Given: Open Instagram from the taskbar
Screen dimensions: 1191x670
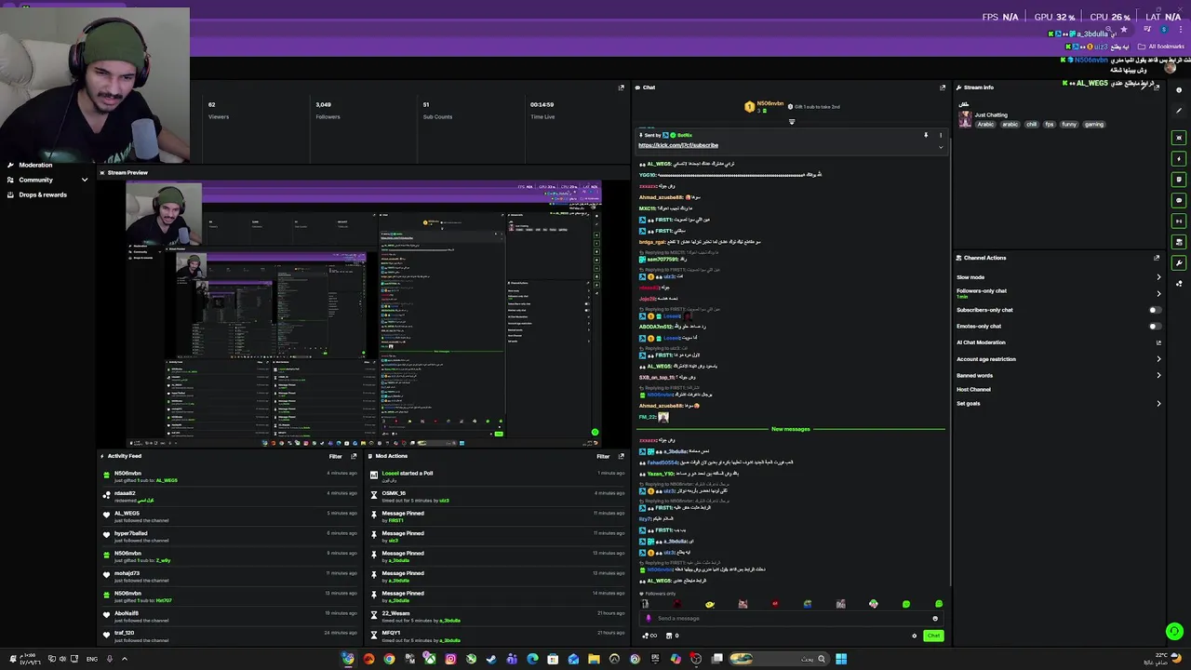Looking at the screenshot, I should (450, 659).
